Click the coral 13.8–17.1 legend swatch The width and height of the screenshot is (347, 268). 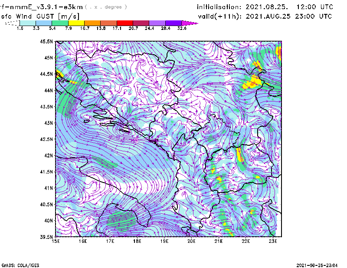pos(108,23)
